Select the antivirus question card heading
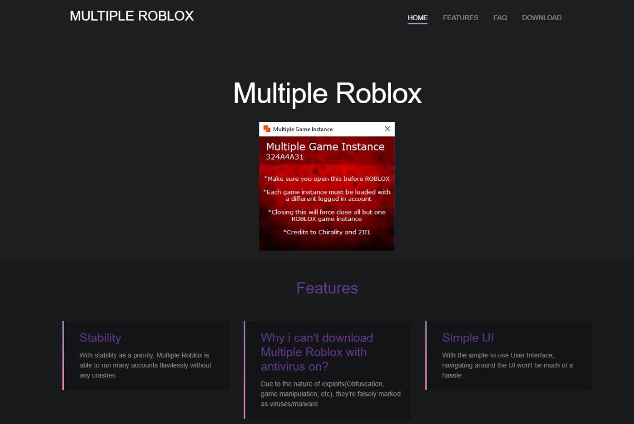This screenshot has width=634, height=424. click(317, 352)
